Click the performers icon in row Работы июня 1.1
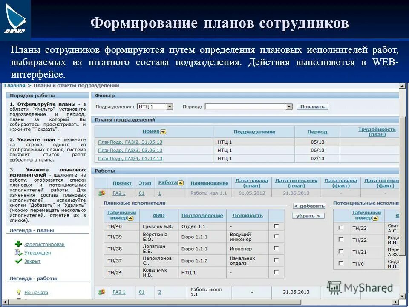This screenshot has height=307, width=409. 102,292
